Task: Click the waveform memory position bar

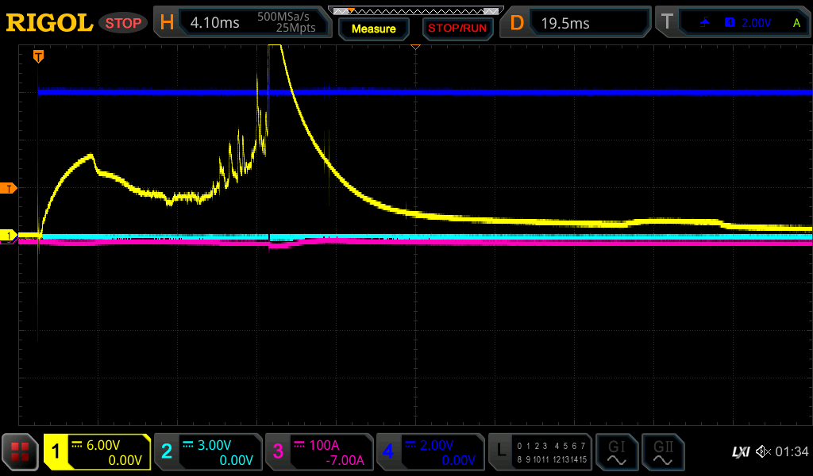Action: [x=415, y=10]
